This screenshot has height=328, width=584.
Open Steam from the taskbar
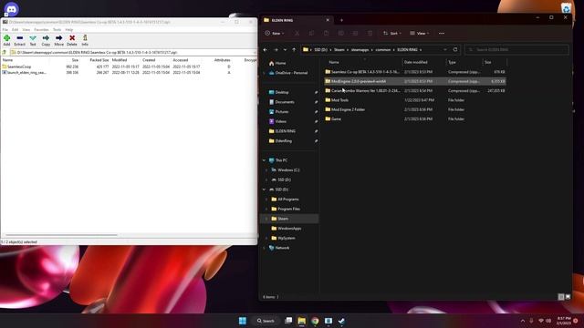pyautogui.click(x=341, y=321)
